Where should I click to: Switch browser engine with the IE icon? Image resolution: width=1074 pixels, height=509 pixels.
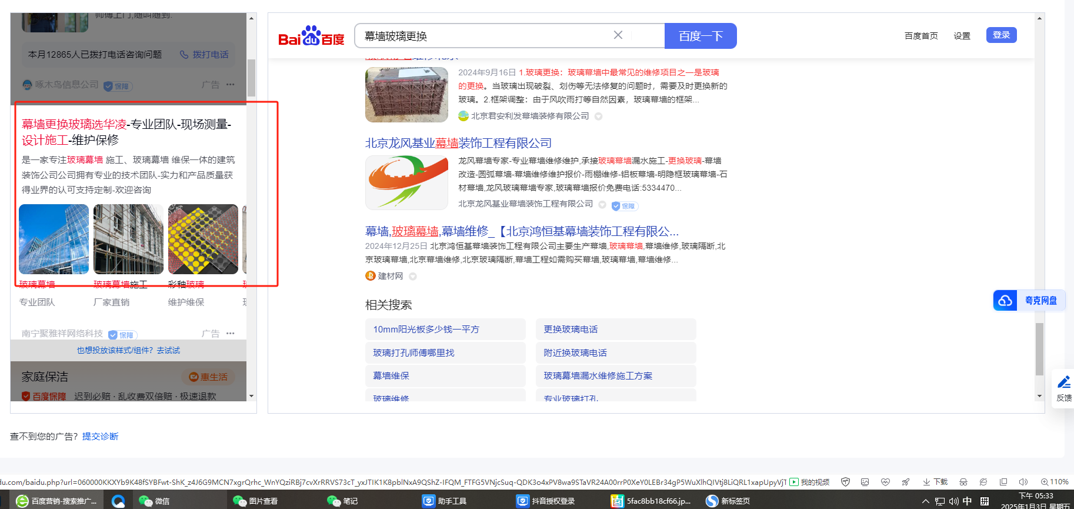983,482
